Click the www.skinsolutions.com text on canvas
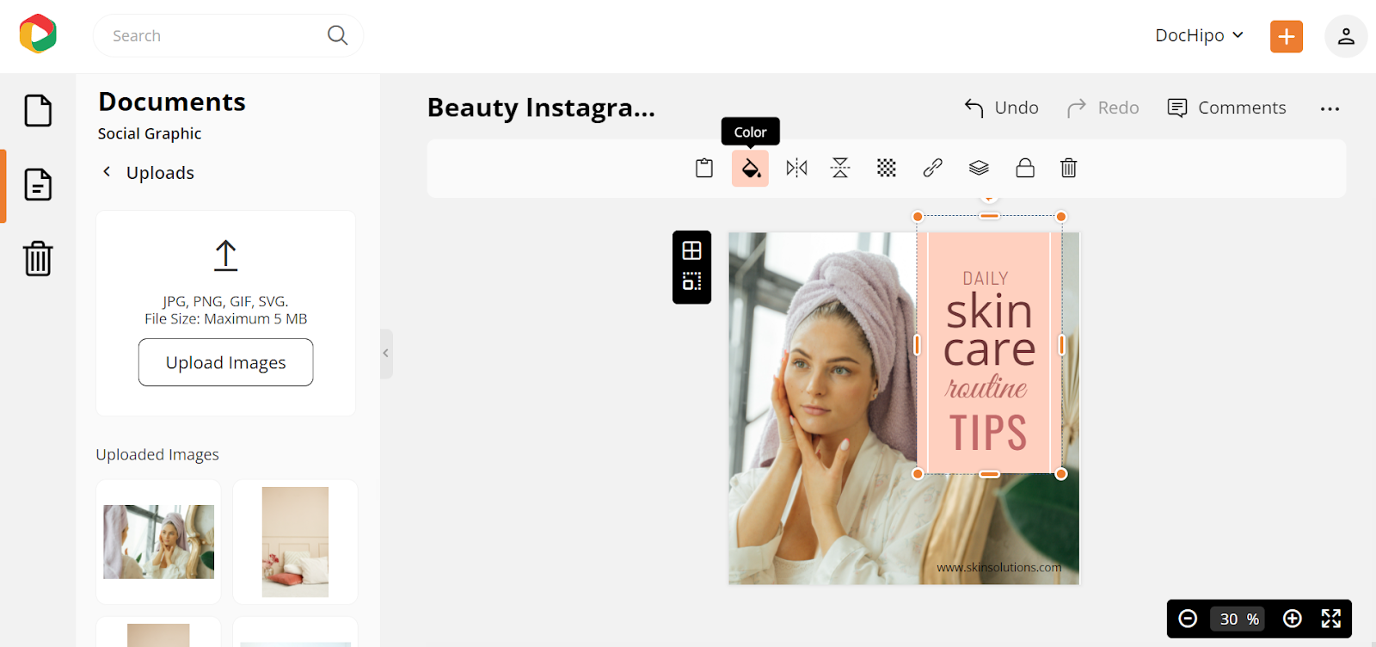This screenshot has height=647, width=1376. [x=998, y=567]
